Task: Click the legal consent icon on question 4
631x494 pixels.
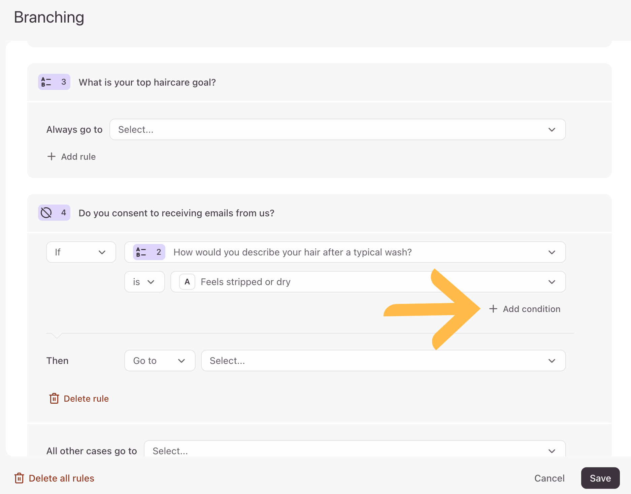Action: tap(46, 213)
